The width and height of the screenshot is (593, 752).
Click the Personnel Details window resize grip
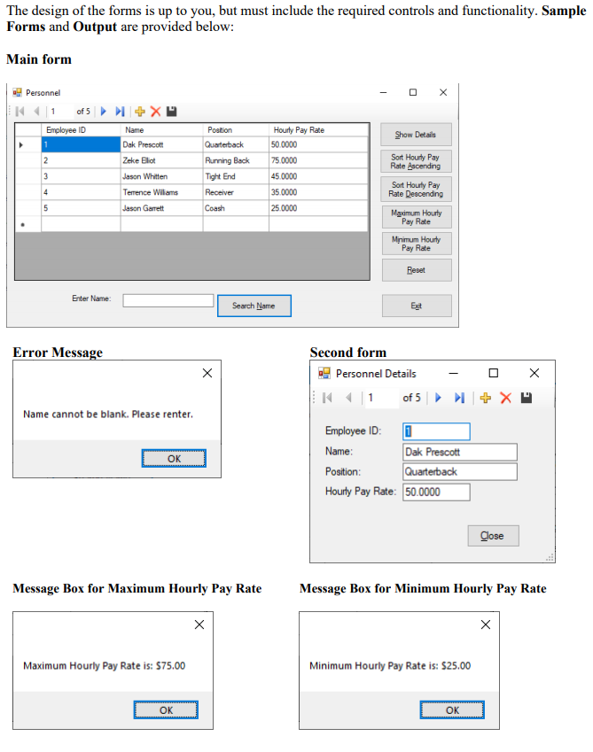(x=550, y=558)
